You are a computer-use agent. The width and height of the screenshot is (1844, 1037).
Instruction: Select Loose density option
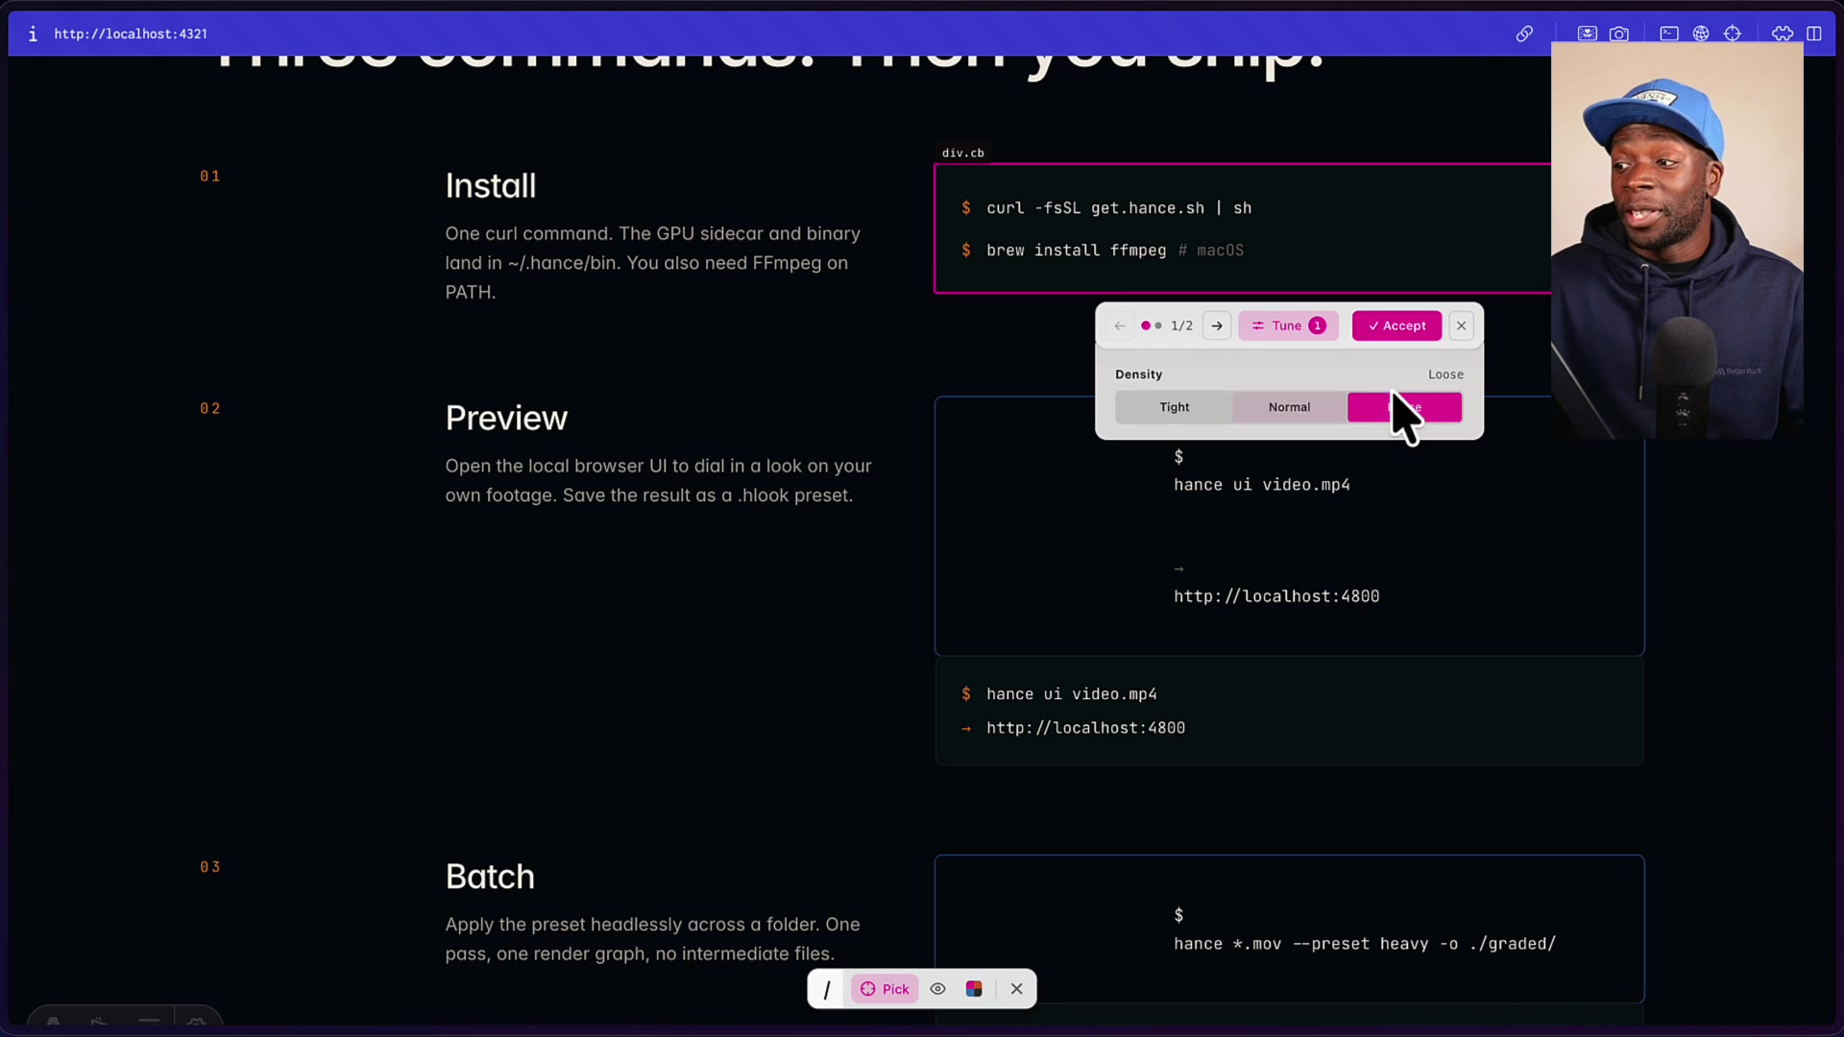[x=1405, y=407]
